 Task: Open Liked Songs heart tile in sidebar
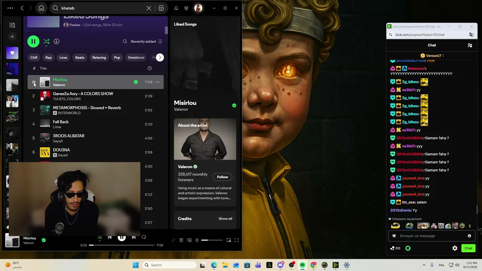(12, 53)
